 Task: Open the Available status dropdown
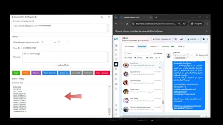tap(193, 39)
